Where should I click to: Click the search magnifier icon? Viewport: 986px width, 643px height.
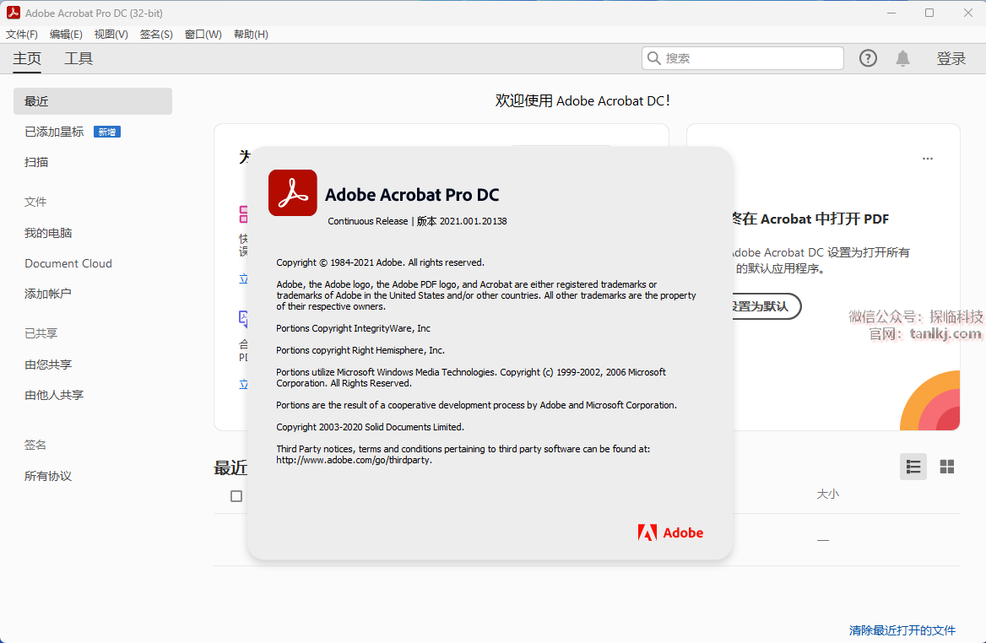click(654, 58)
